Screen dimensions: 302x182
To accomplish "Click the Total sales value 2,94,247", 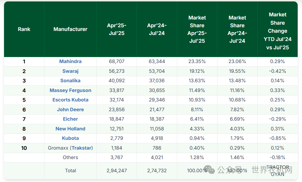I will pyautogui.click(x=116, y=171).
